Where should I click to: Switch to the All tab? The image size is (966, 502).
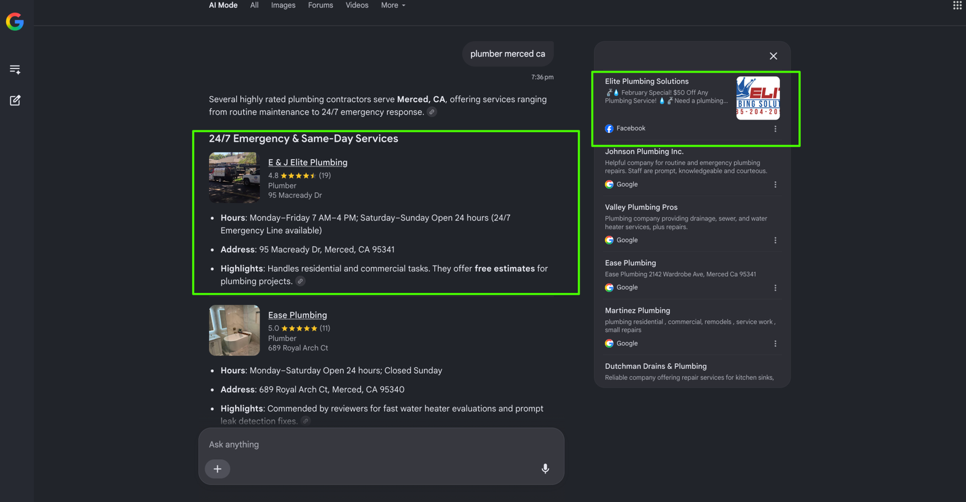point(254,5)
